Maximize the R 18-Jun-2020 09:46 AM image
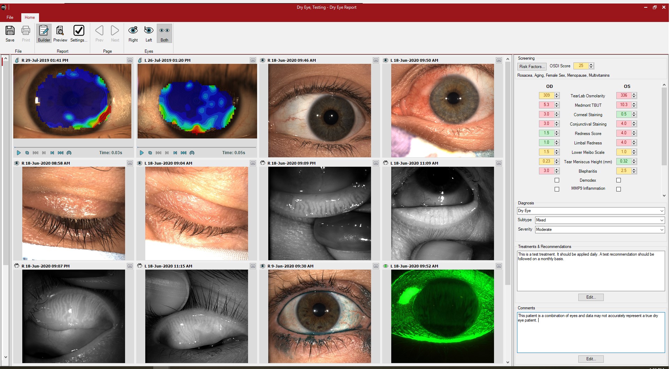Image resolution: width=671 pixels, height=369 pixels. tap(376, 60)
